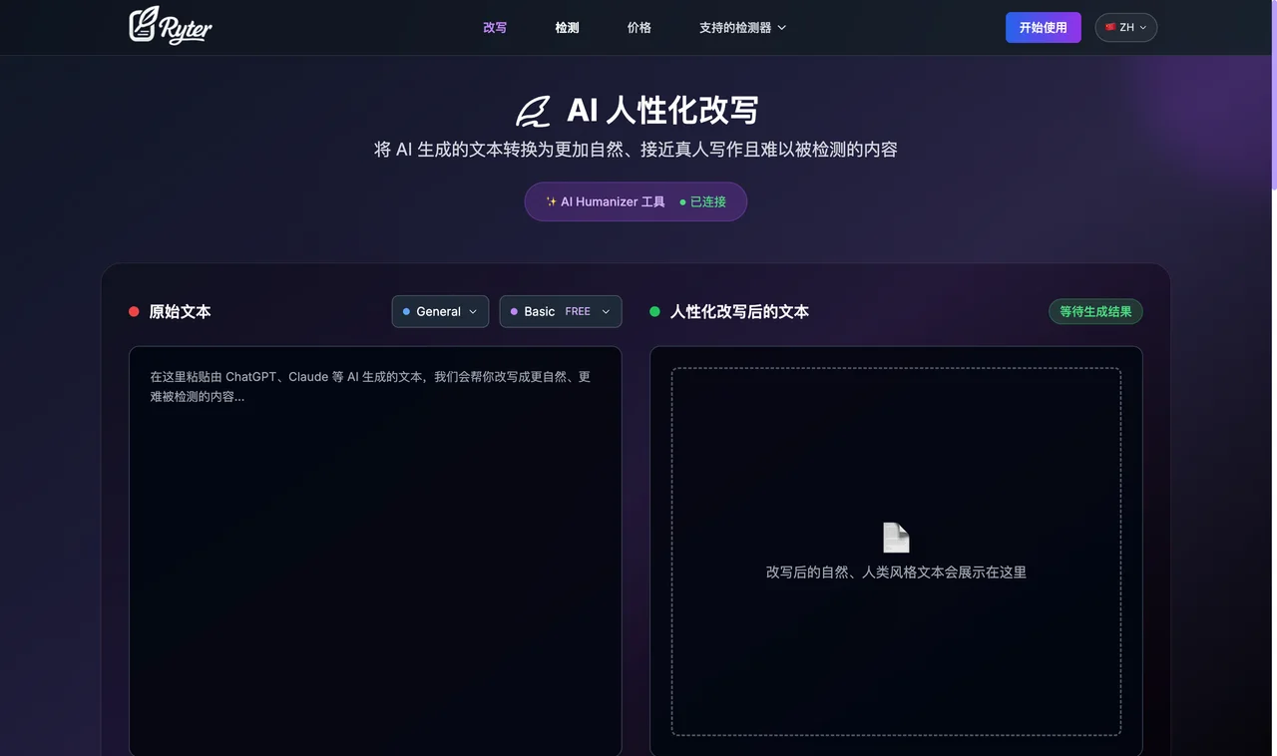Click the page vertical scrollbar

[x=1273, y=95]
